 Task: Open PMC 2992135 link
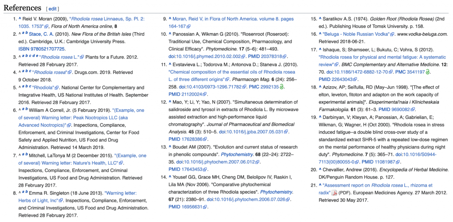coord(264,87)
